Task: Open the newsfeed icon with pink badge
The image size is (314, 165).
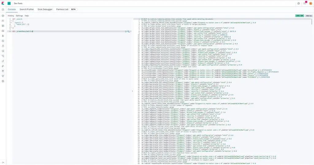Action: pos(305,3)
